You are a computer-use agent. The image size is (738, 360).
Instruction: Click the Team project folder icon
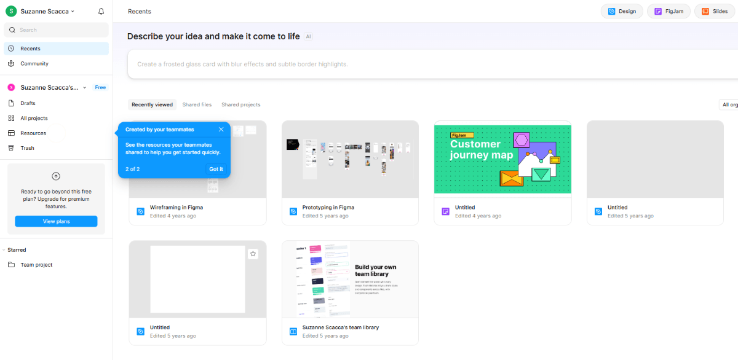point(11,265)
